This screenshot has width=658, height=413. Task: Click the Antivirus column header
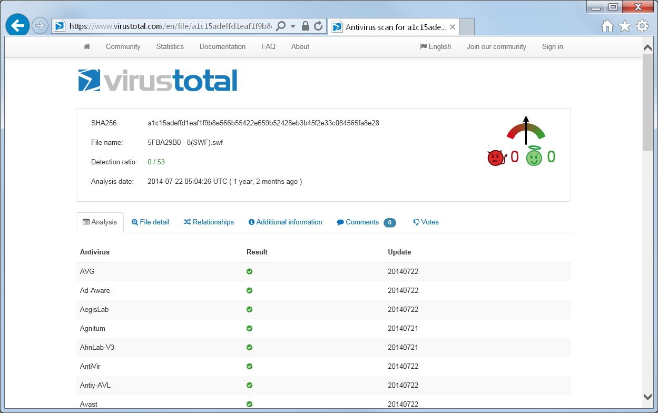95,252
